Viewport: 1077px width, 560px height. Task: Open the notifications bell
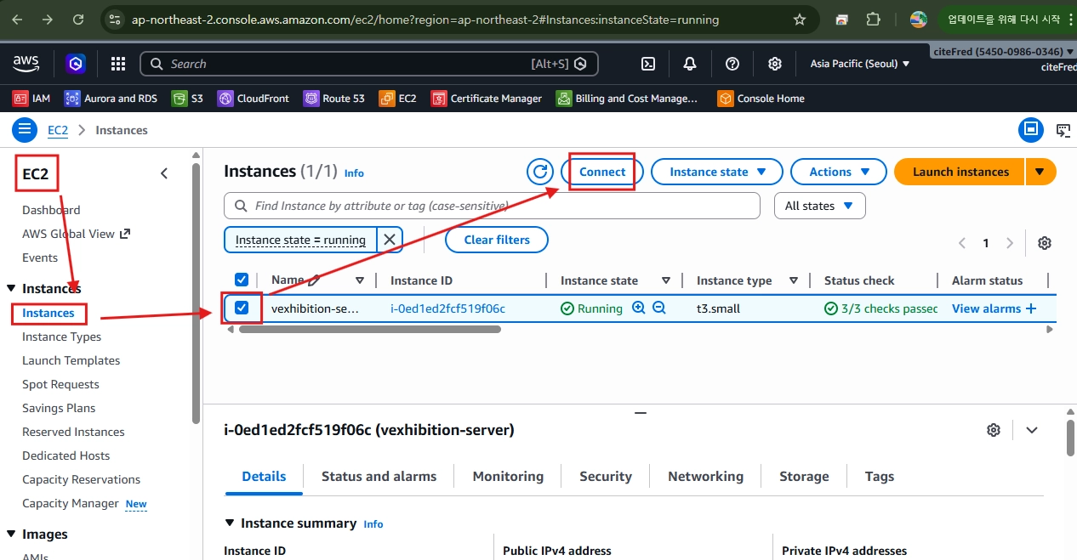click(x=690, y=64)
